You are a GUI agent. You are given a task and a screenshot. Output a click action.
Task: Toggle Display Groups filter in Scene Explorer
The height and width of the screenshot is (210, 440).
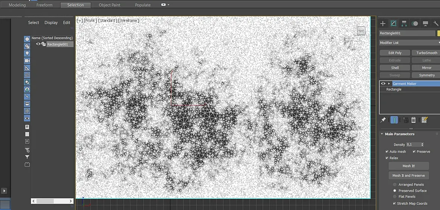(27, 82)
